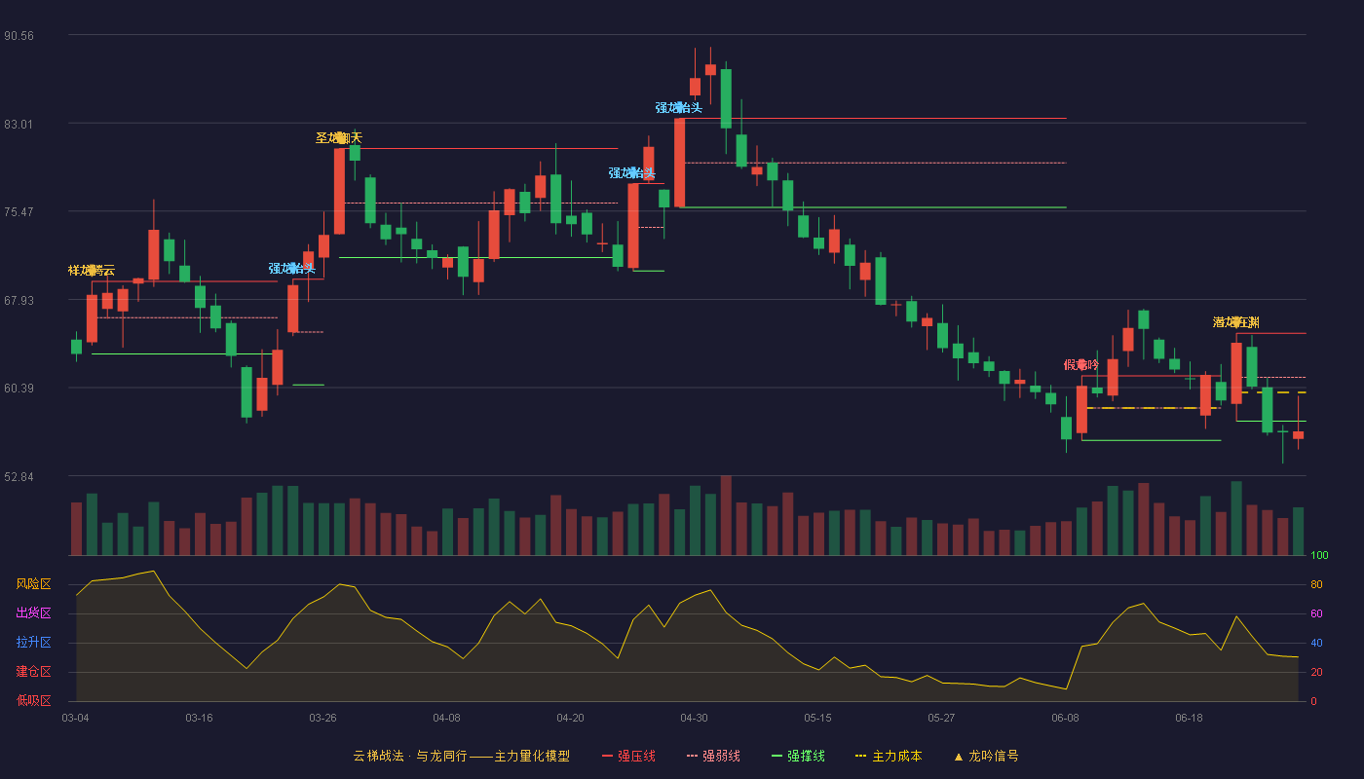Select the 低吸区 zone label
This screenshot has height=779, width=1364.
tap(33, 700)
